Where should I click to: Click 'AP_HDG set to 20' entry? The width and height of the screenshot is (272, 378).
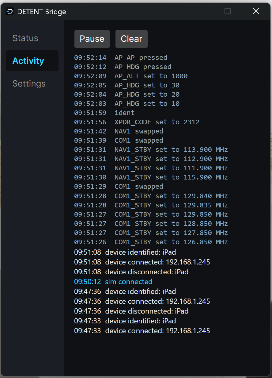(127, 94)
